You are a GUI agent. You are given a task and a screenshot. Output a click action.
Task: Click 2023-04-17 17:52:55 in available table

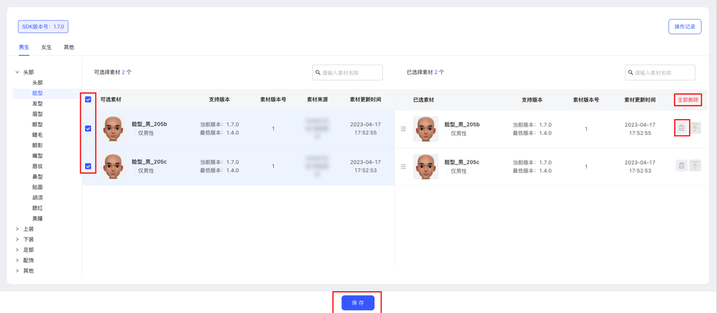(x=366, y=129)
